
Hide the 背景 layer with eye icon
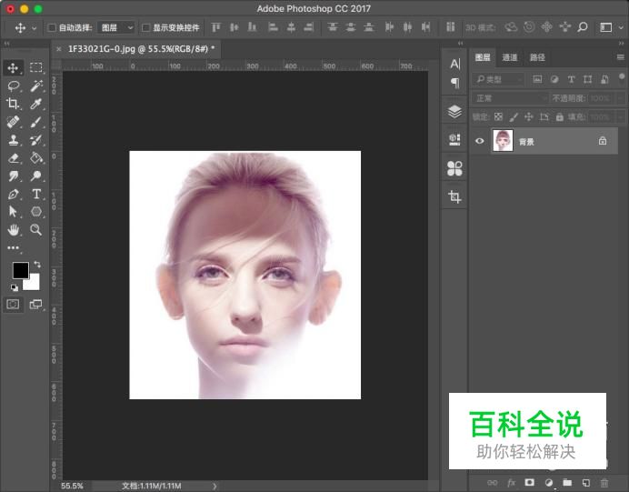[x=480, y=141]
